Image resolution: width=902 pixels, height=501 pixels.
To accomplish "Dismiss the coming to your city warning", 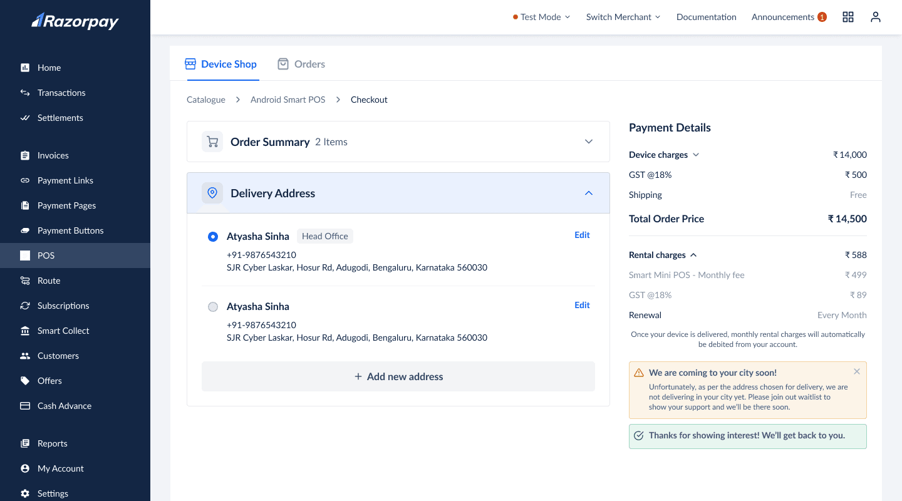I will click(857, 371).
